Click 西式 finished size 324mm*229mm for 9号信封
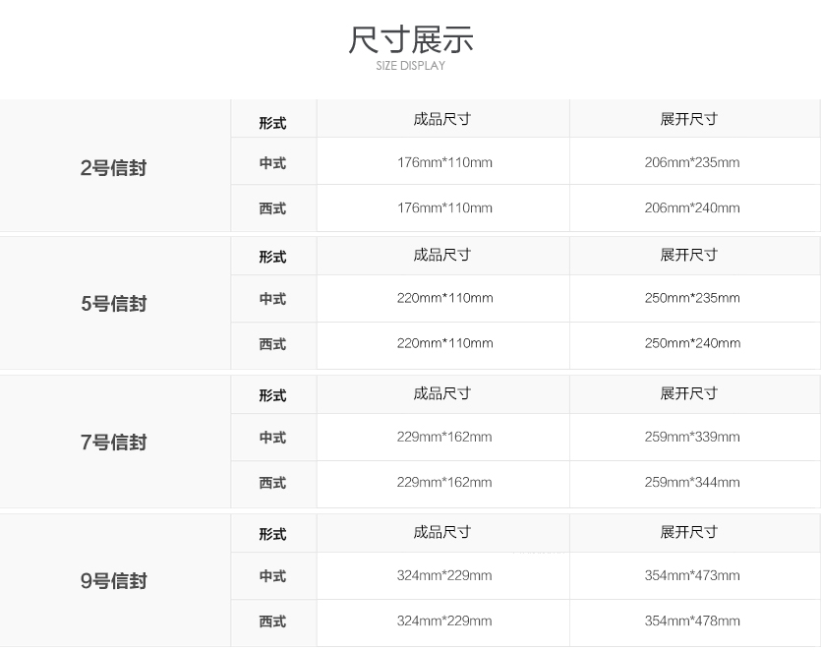Viewport: 821px width, 650px height. [x=444, y=620]
